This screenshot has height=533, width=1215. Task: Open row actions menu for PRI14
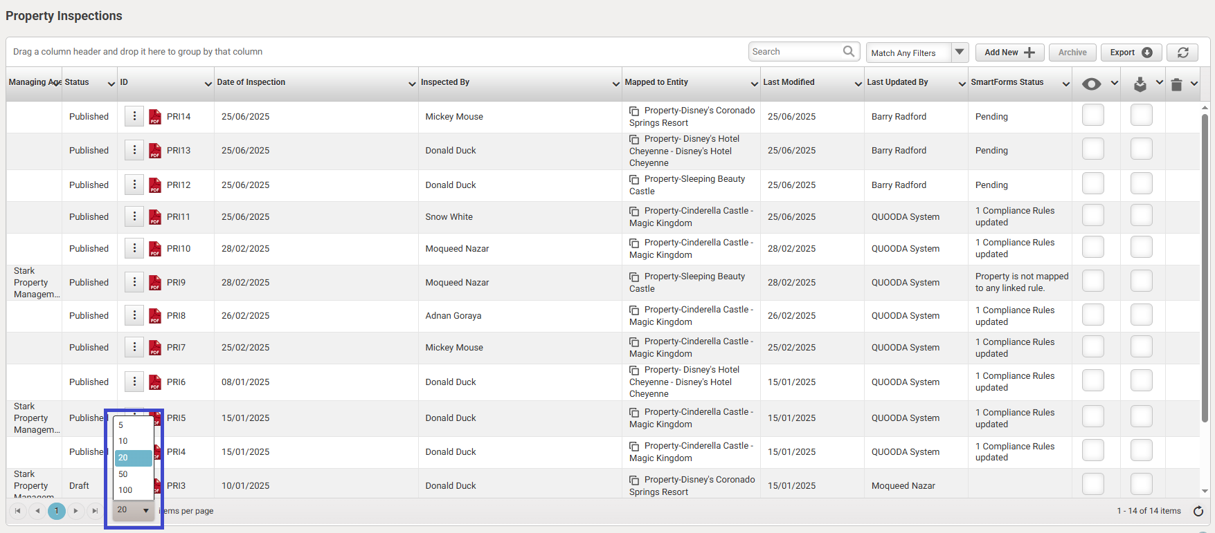click(134, 116)
